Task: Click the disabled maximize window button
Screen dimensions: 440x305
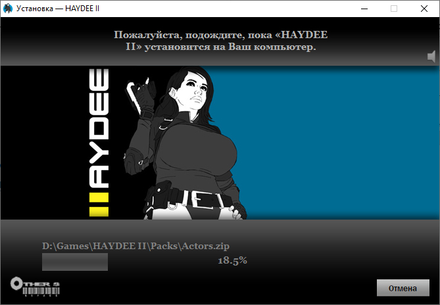Action: pos(394,9)
